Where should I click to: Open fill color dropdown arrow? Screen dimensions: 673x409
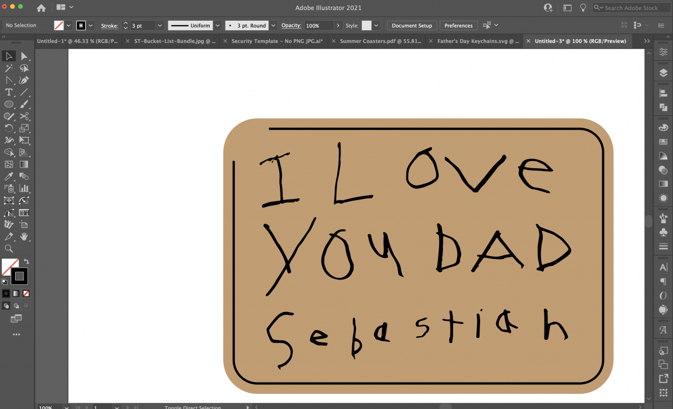tap(68, 26)
